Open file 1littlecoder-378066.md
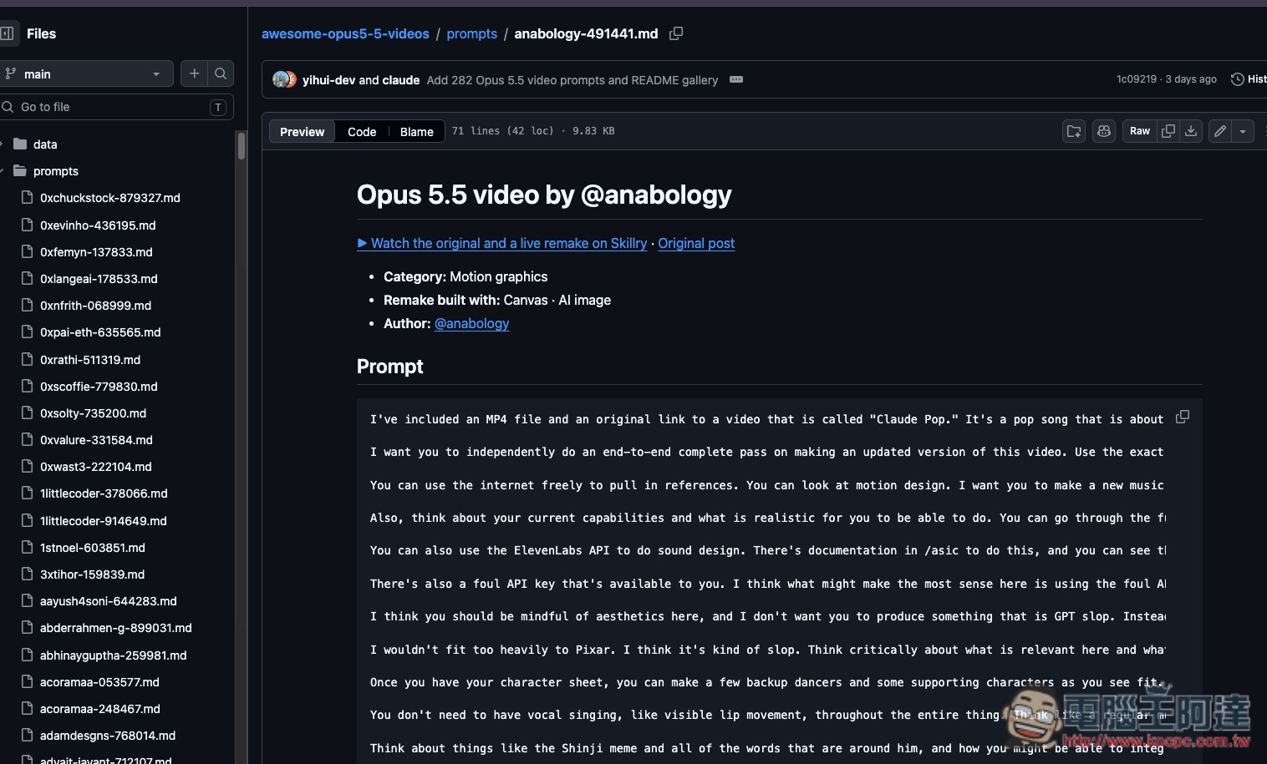Viewport: 1267px width, 764px height. [x=104, y=493]
